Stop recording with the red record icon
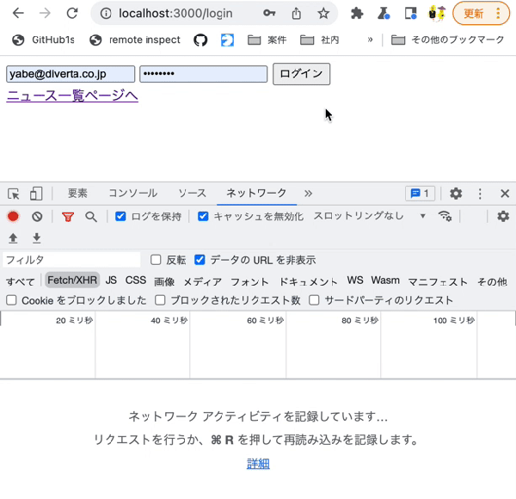Image resolution: width=516 pixels, height=499 pixels. 13,217
